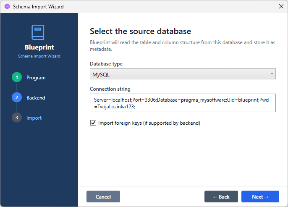Click the Blueprint book icon in sidebar
The height and width of the screenshot is (207, 288).
[x=38, y=32]
